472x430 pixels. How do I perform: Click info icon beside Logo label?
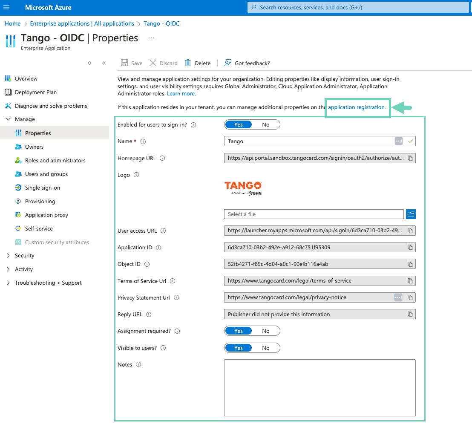[136, 175]
